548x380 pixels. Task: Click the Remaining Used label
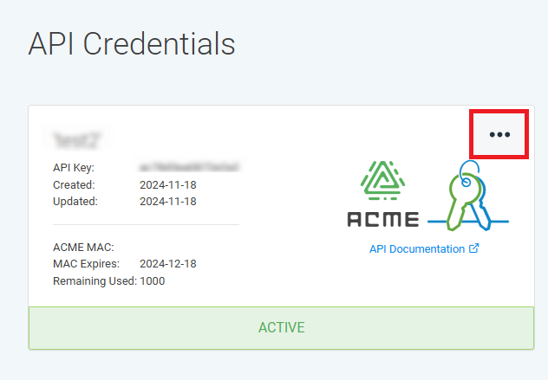(x=95, y=281)
